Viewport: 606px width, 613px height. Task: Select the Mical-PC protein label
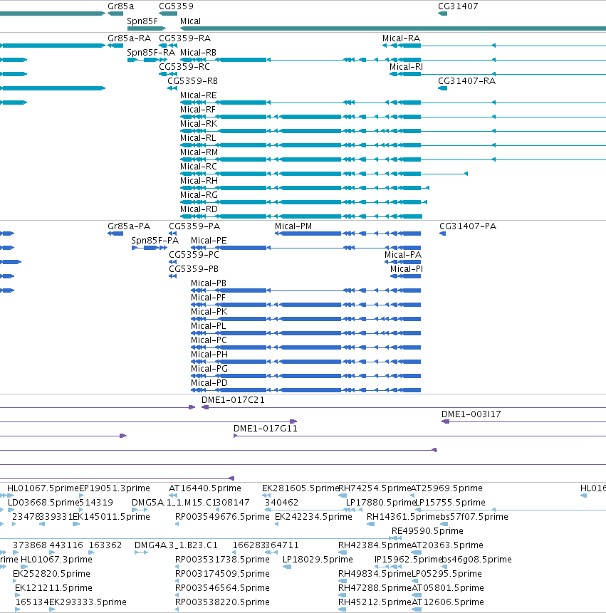click(209, 340)
